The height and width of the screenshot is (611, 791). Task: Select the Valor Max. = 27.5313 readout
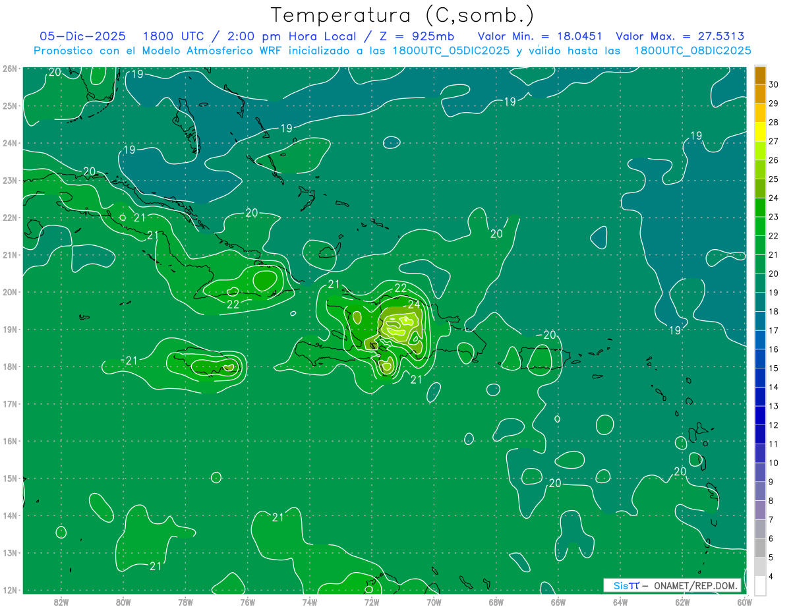[680, 36]
